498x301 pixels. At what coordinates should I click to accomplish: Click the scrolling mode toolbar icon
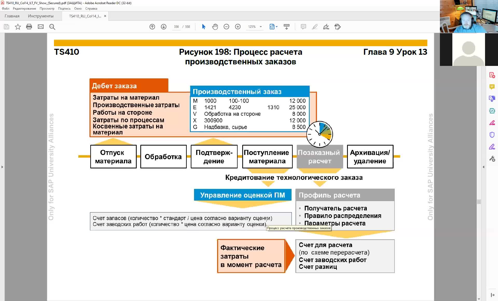pos(287,27)
